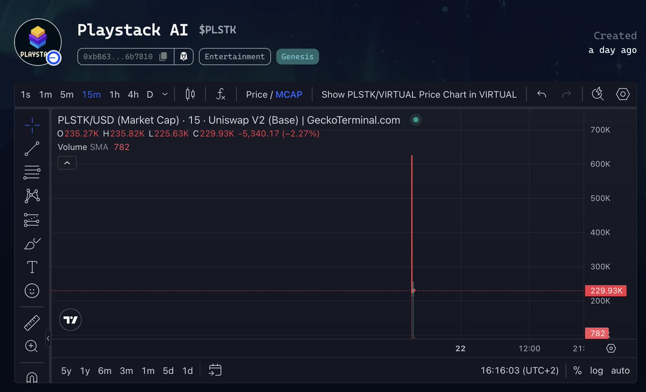
Task: Open quick search with lightning icon
Action: coord(598,94)
